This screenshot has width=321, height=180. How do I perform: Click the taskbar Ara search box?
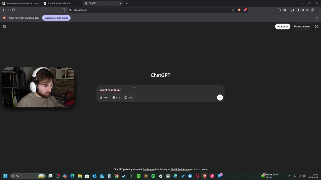(28, 176)
